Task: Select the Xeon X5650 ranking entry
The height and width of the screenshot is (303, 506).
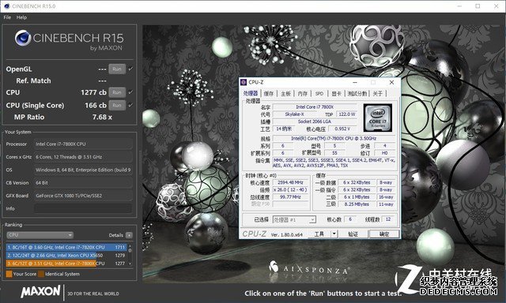Action: (66, 256)
